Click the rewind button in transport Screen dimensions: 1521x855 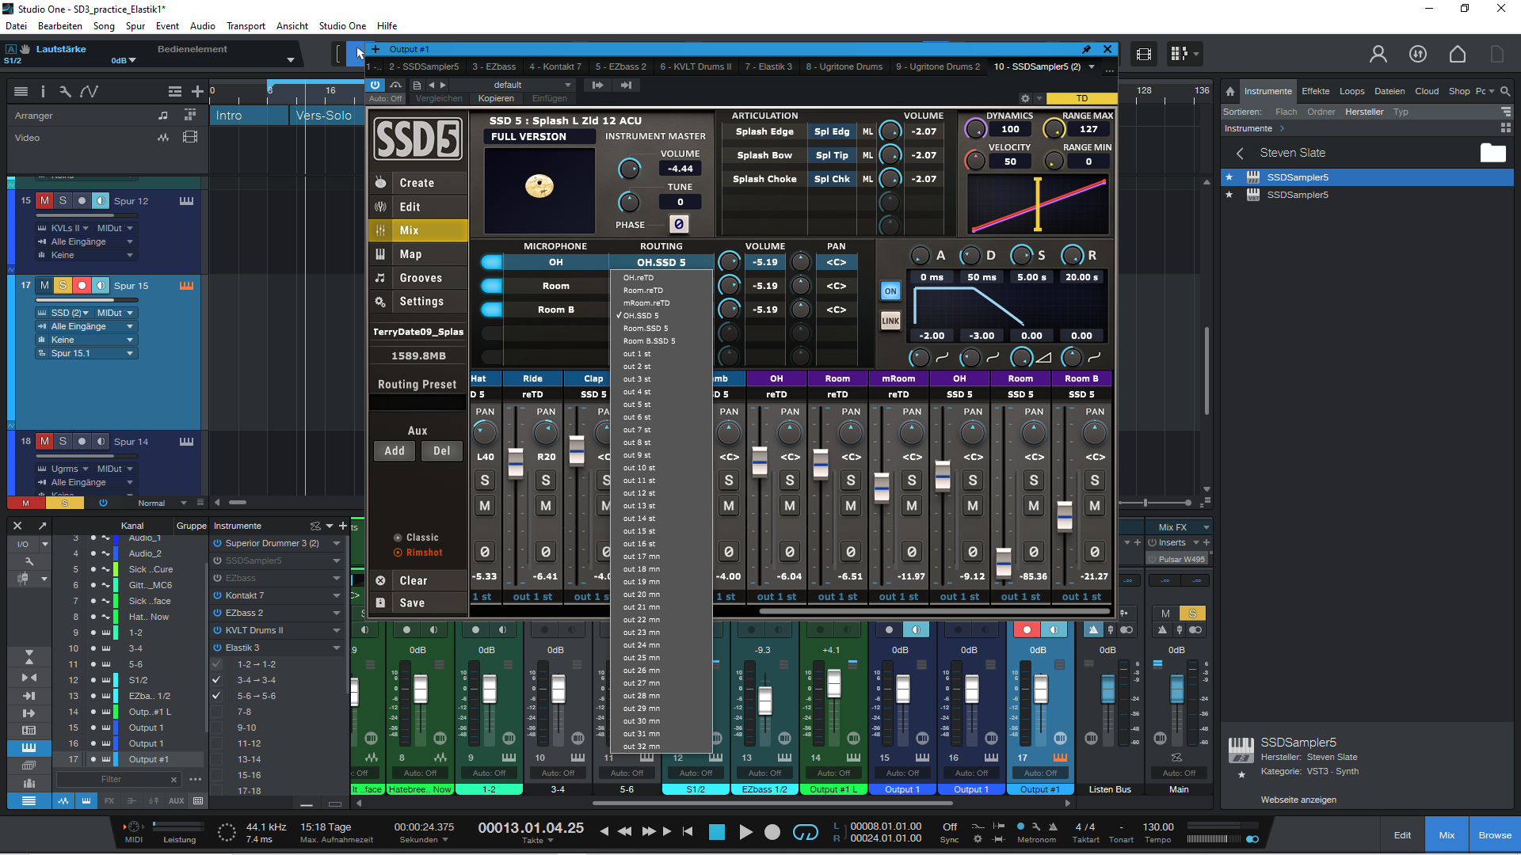624,831
